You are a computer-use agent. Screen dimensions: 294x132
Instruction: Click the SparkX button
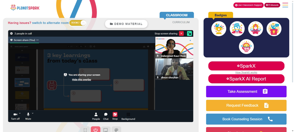pyautogui.click(x=246, y=66)
